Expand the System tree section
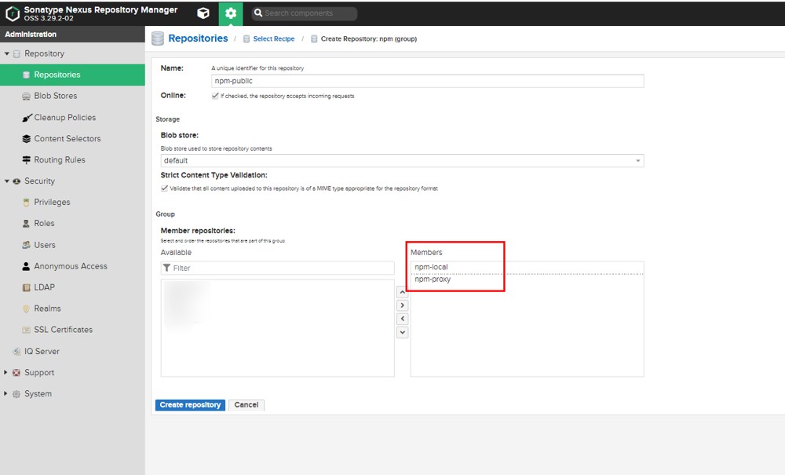This screenshot has width=785, height=475. 6,394
